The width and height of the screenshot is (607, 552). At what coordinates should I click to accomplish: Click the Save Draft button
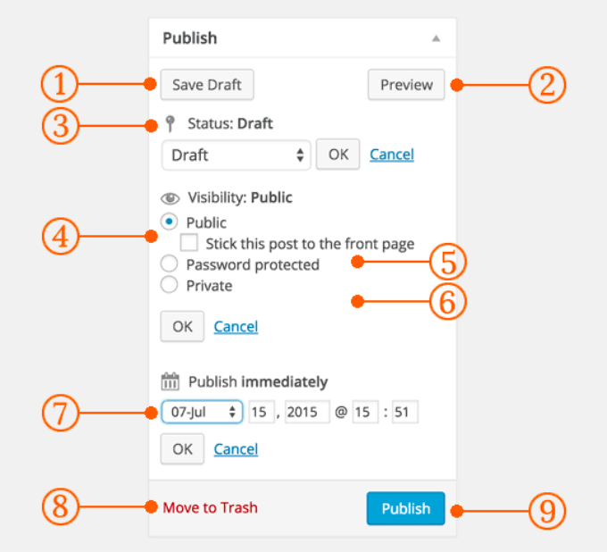tap(207, 85)
